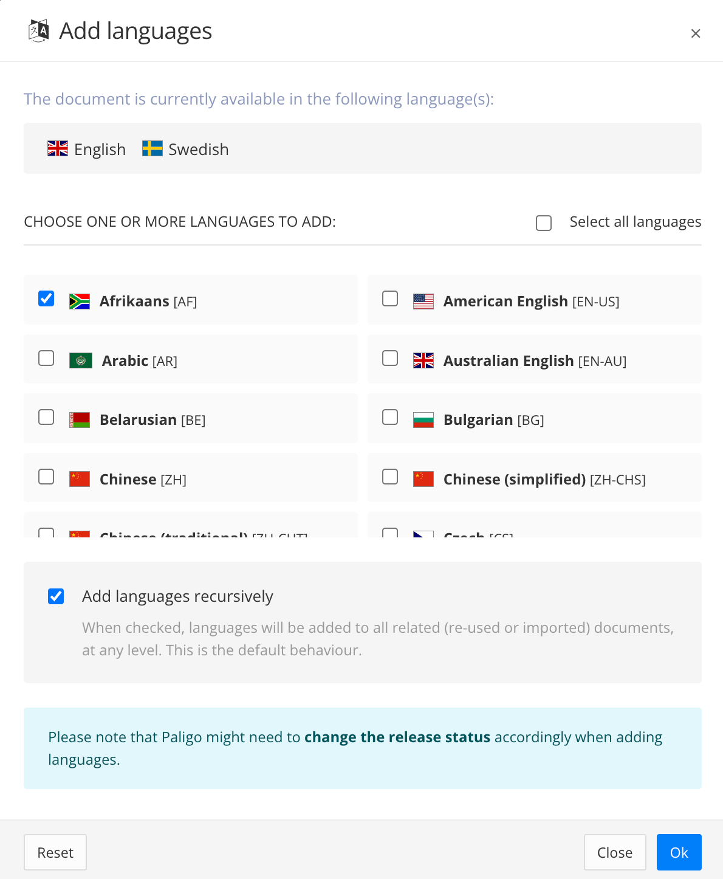The image size is (723, 879).
Task: Click the American flag for American English
Action: (423, 300)
